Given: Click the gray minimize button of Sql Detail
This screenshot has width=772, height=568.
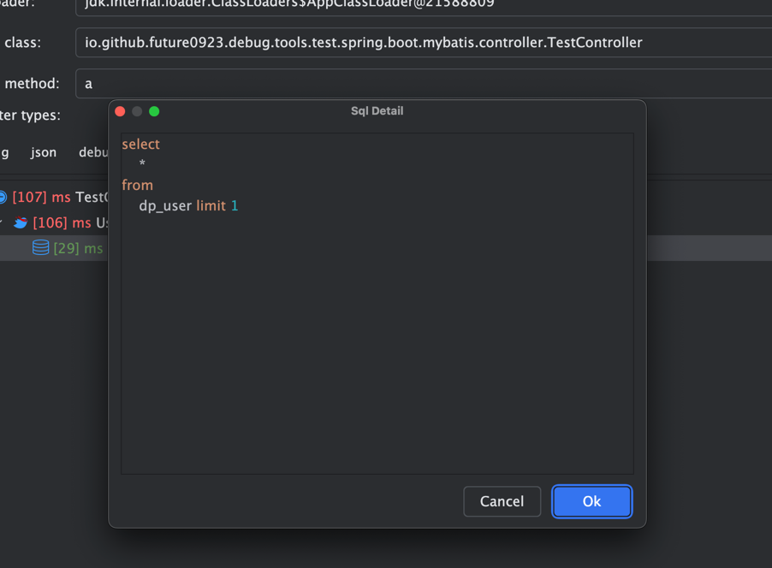Looking at the screenshot, I should point(137,111).
